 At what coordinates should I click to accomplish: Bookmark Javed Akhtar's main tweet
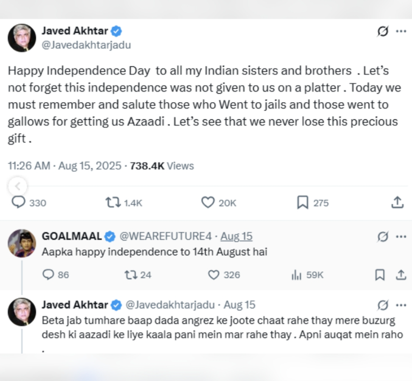[x=302, y=203]
